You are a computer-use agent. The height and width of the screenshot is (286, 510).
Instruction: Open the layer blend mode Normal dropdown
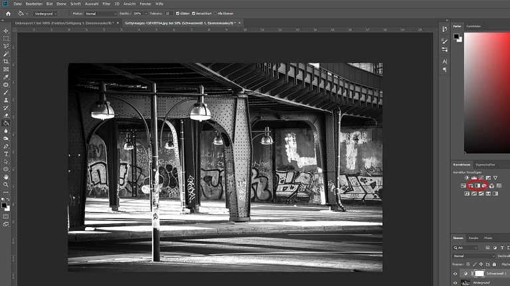point(473,256)
